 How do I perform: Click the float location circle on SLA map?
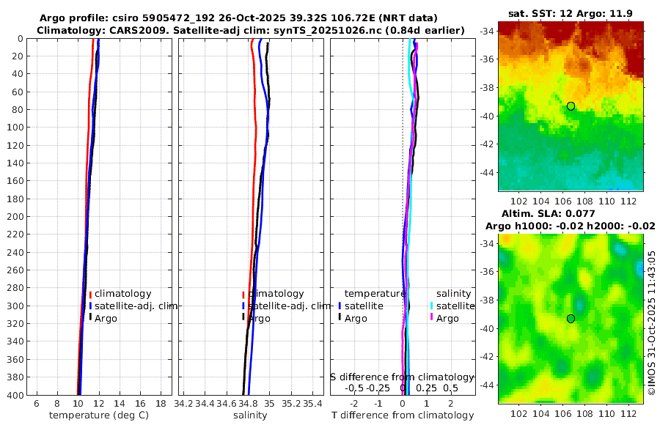(x=571, y=319)
